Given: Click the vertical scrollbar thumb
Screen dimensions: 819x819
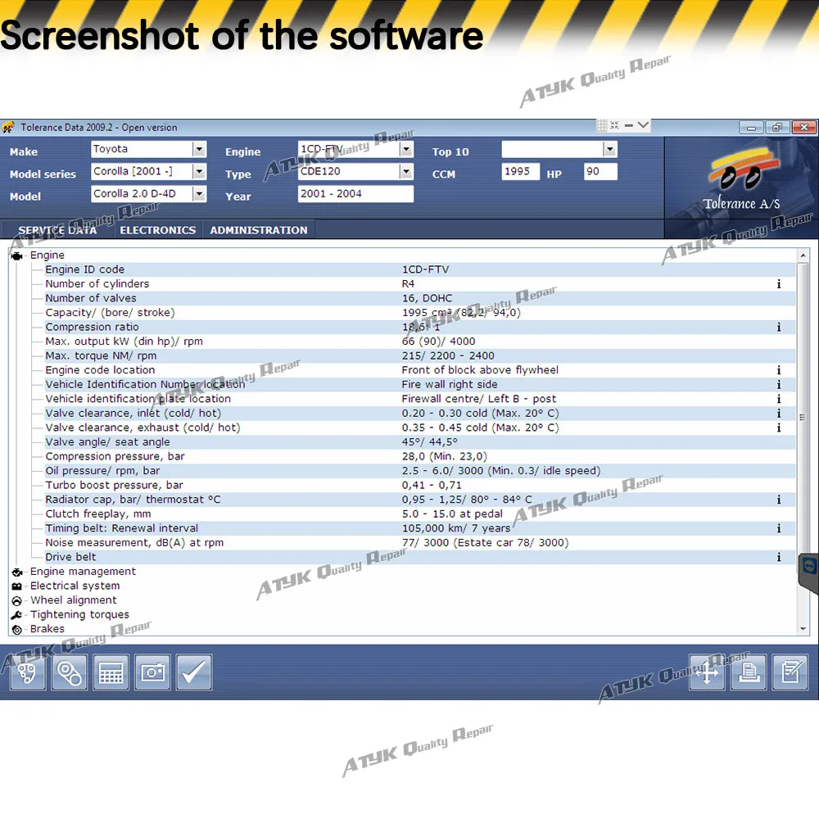Looking at the screenshot, I should [x=803, y=416].
